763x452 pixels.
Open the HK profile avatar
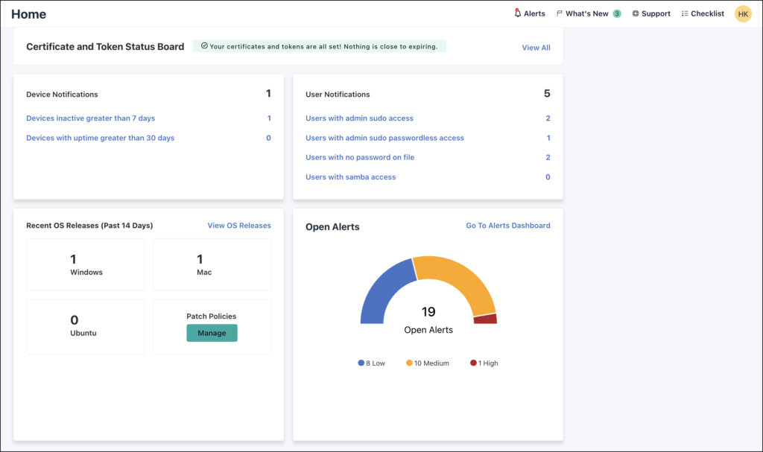coord(742,13)
